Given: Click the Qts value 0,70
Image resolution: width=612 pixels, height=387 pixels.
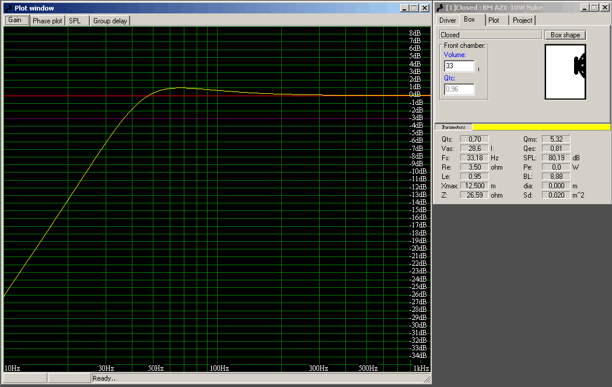Looking at the screenshot, I should 474,139.
